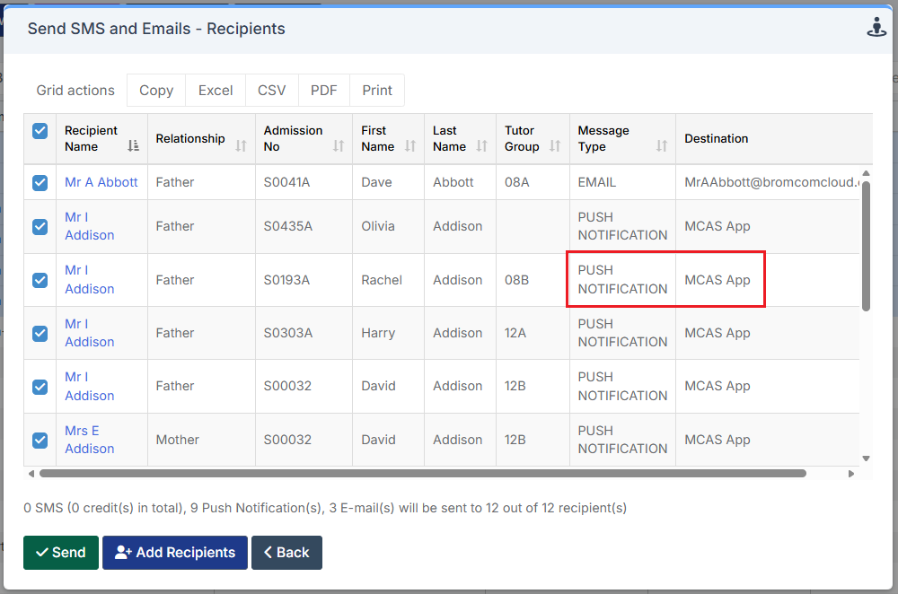Screen dimensions: 898x594
Task: Export grid as PDF
Action: click(x=323, y=91)
